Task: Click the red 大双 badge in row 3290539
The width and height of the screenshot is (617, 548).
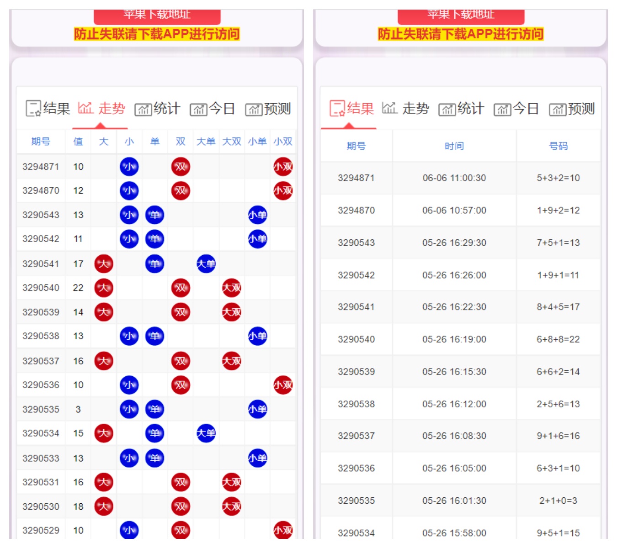Action: click(x=232, y=312)
